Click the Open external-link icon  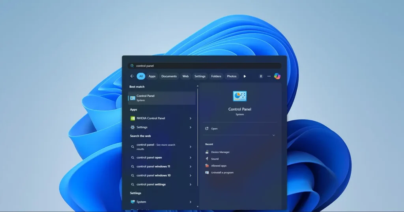click(x=207, y=128)
